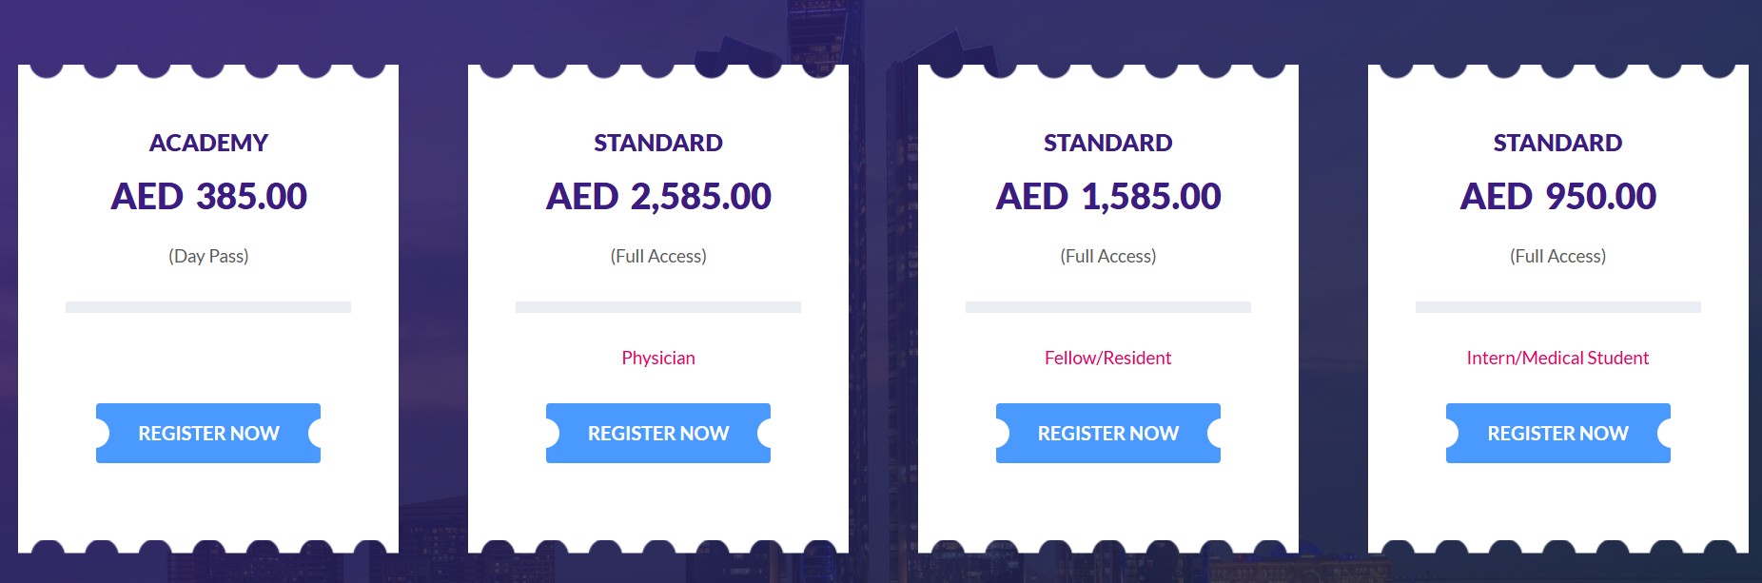The height and width of the screenshot is (583, 1762).
Task: Click Register Now on the Academy Day Pass card
Action: (x=208, y=434)
